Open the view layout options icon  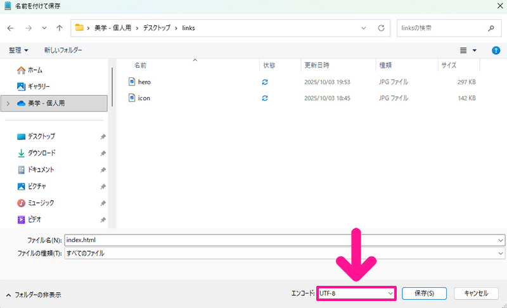point(468,50)
